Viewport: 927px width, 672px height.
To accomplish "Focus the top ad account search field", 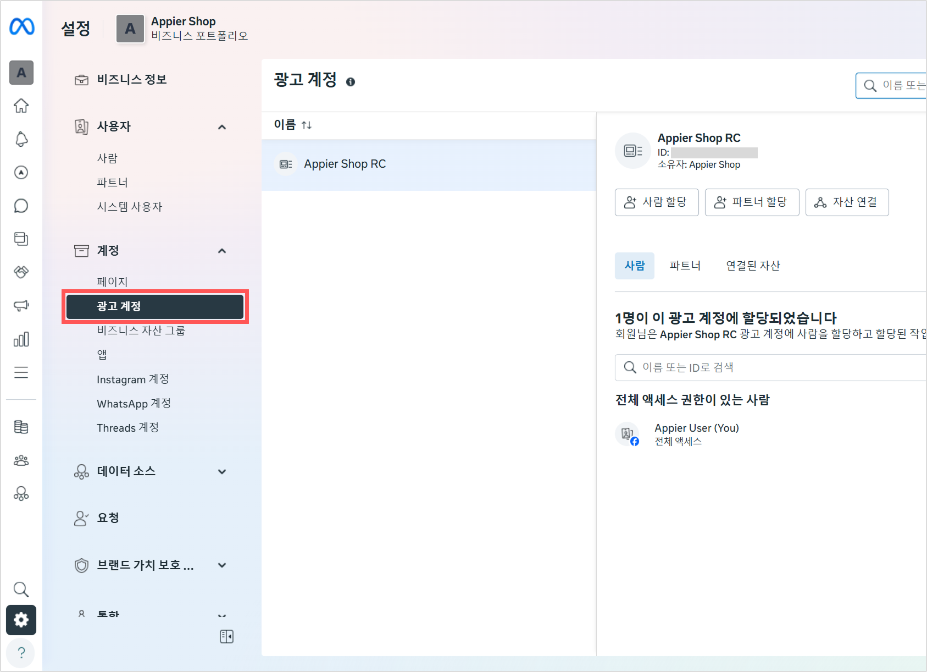I will pyautogui.click(x=891, y=86).
